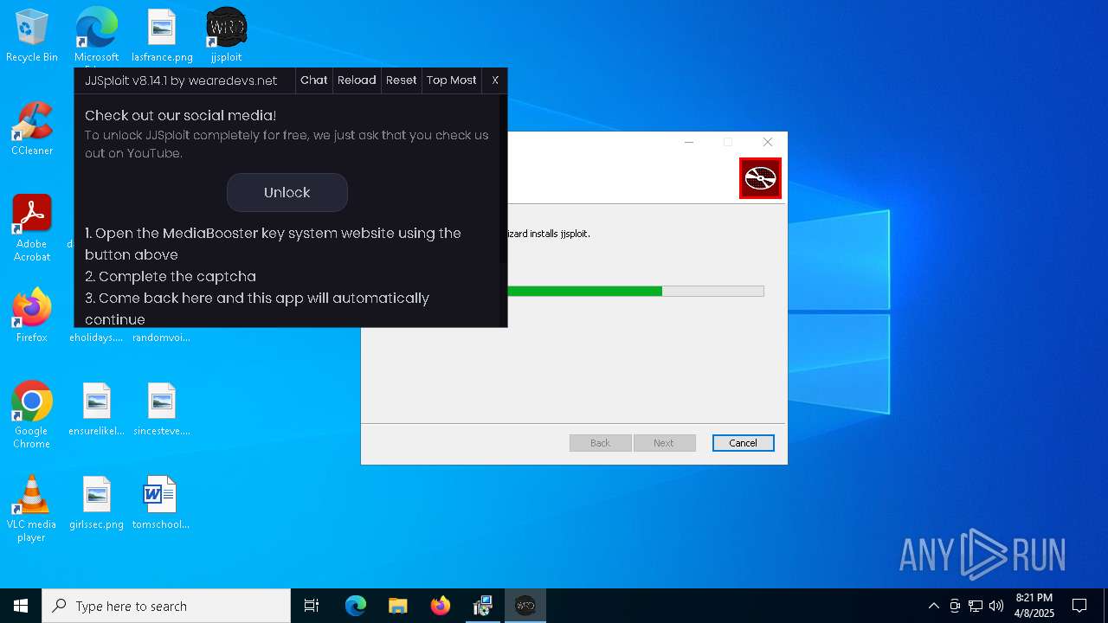The height and width of the screenshot is (623, 1108).
Task: Select the lasfrance.png desktop file
Action: 162,35
